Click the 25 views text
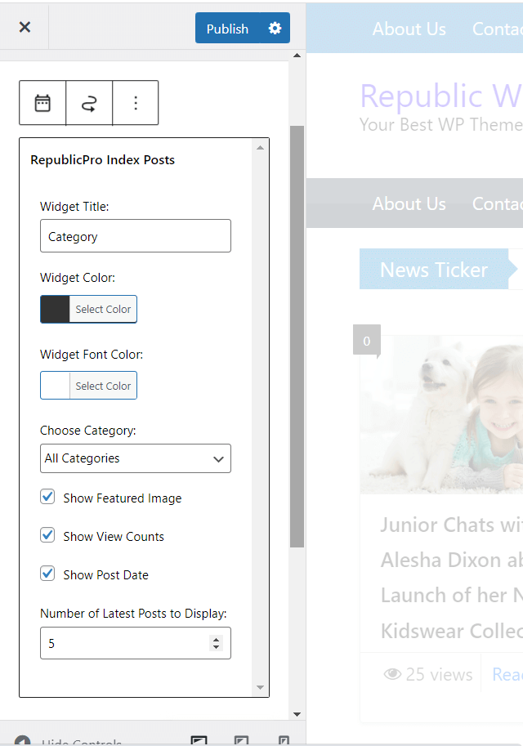The width and height of the screenshot is (523, 746). click(x=439, y=674)
